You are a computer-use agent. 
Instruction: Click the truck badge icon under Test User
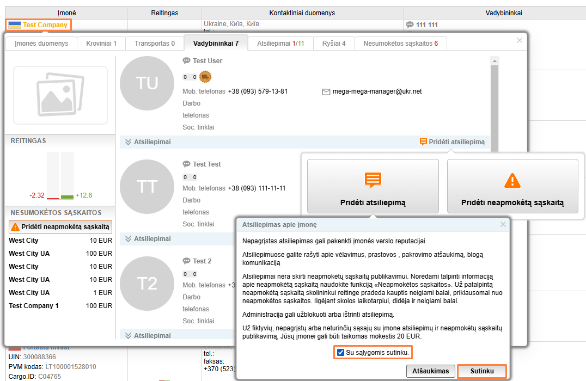point(205,77)
